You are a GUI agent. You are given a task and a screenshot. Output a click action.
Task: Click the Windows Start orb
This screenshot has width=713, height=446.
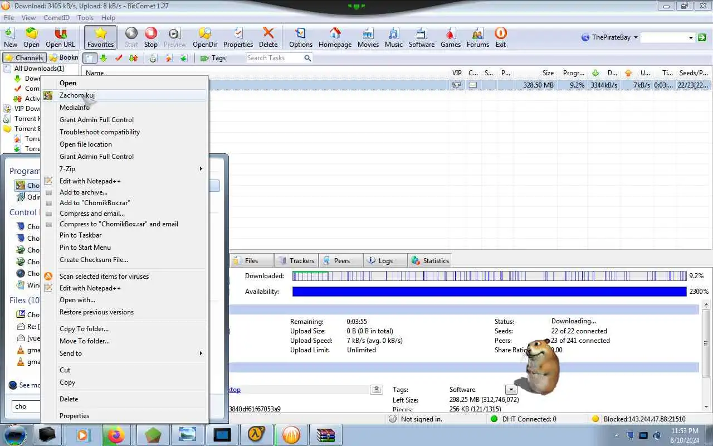click(x=16, y=435)
